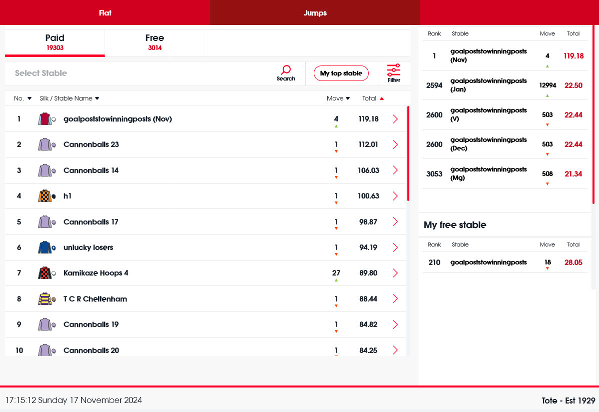Open arrow for Cannonballs 23 row

395,144
